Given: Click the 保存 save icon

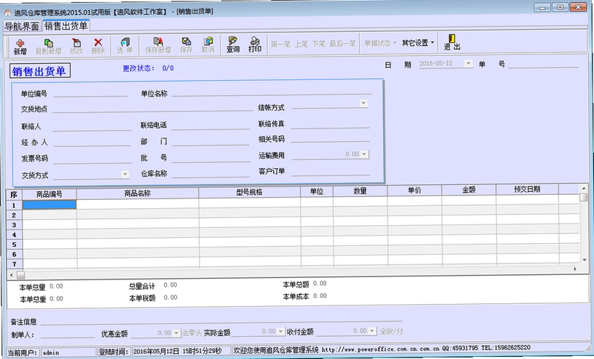Looking at the screenshot, I should pos(186,45).
